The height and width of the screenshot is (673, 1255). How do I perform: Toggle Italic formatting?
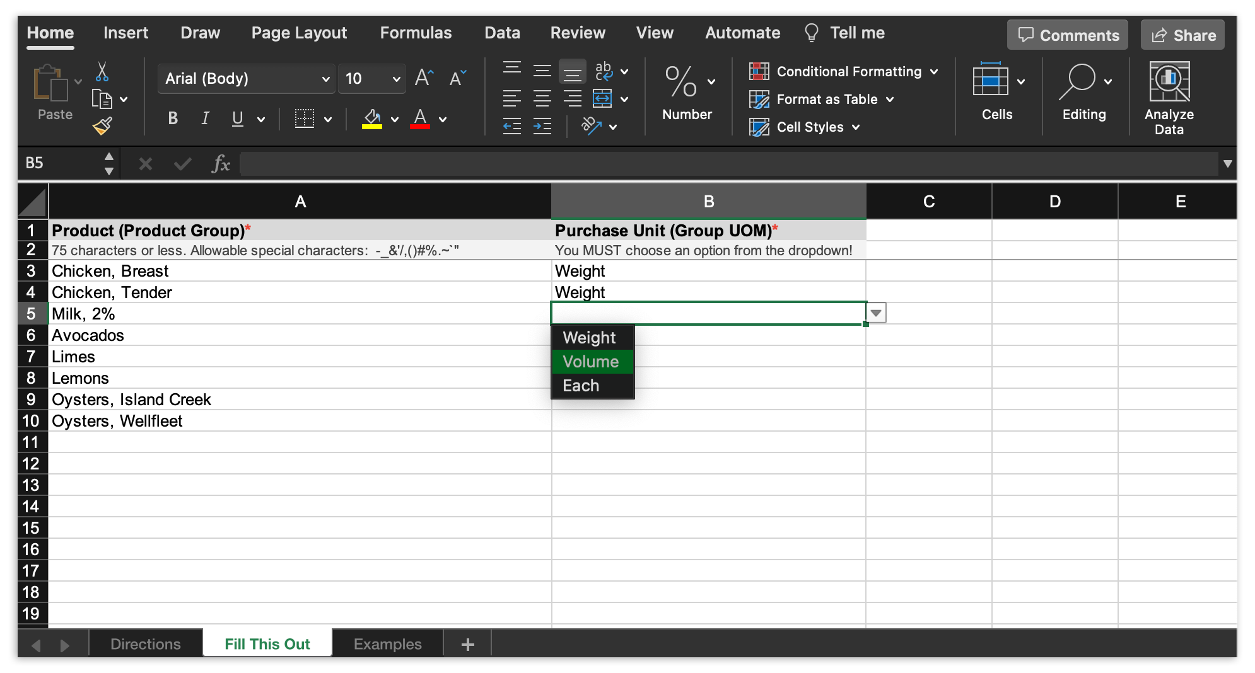coord(205,118)
